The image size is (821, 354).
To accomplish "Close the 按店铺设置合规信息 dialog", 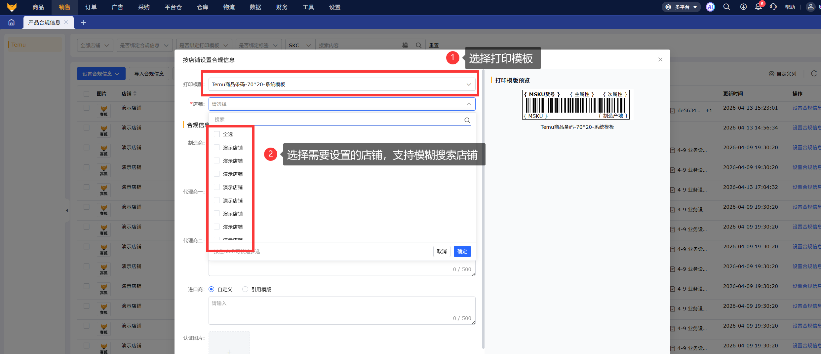I will click(x=660, y=59).
